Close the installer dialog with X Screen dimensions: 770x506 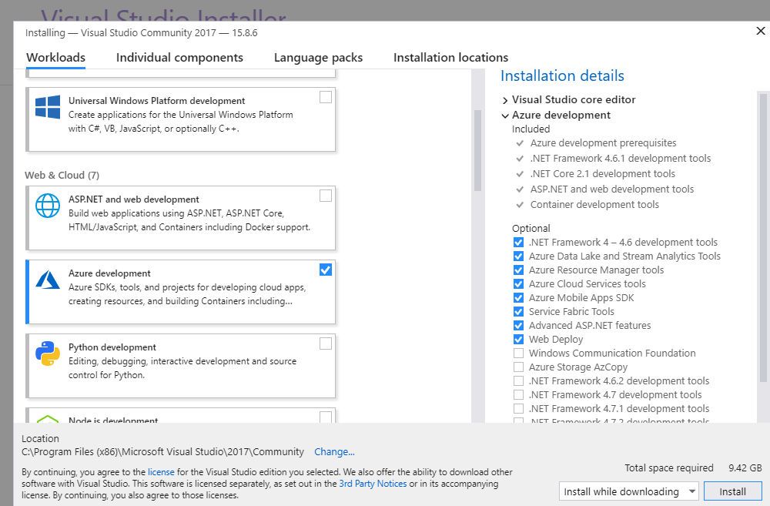pos(761,31)
